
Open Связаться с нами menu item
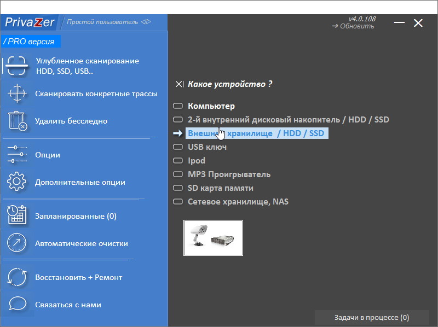68,305
